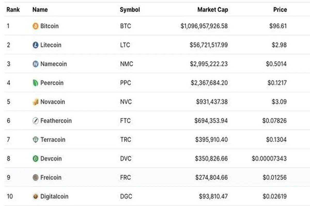Click the Digitalcoin logo icon

click(x=35, y=196)
